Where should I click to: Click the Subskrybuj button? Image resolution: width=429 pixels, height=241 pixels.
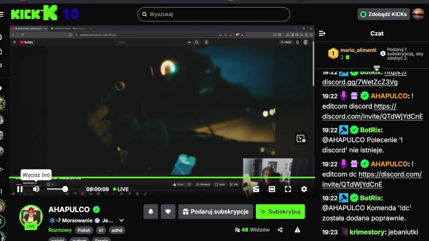280,212
